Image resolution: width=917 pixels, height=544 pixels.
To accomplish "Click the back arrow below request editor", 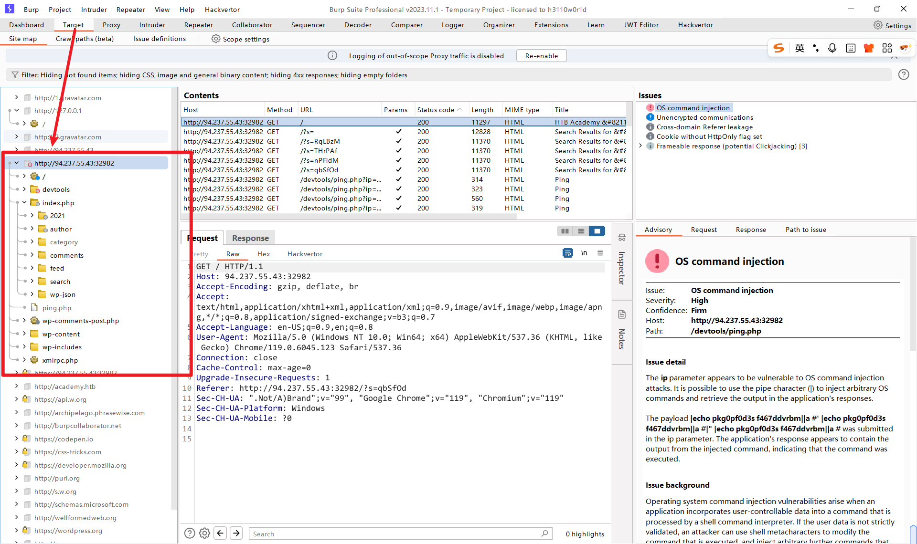I will 220,533.
